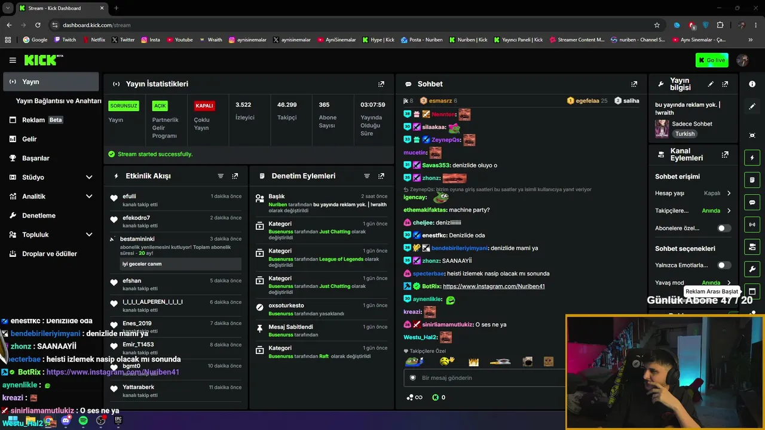The image size is (765, 430).
Task: Click the info icon in right toolbar
Action: tap(752, 84)
